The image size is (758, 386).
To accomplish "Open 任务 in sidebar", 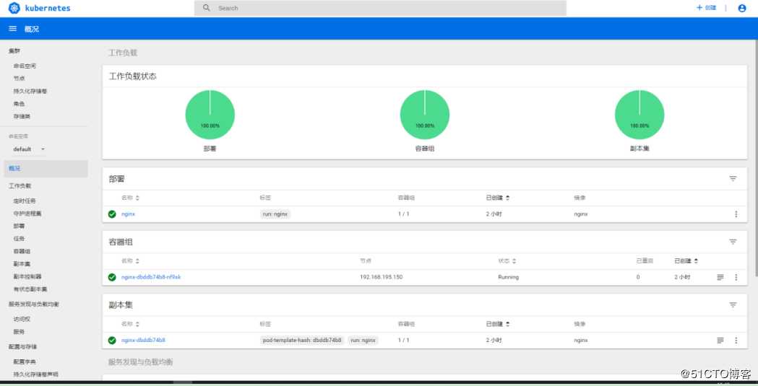I will point(19,238).
